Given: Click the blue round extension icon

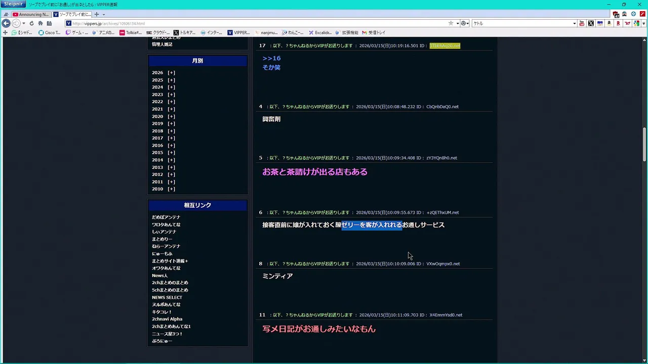Looking at the screenshot, I should pyautogui.click(x=633, y=14).
